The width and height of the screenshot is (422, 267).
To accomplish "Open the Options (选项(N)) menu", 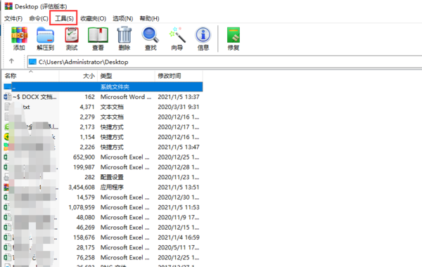I will 122,18.
